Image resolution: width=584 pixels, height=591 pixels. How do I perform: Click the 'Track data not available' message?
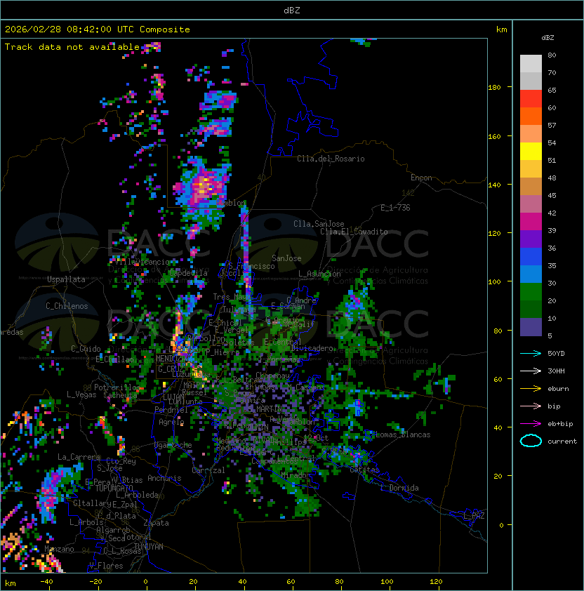point(72,47)
